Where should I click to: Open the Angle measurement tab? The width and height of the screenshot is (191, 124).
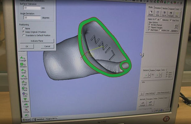158,70
